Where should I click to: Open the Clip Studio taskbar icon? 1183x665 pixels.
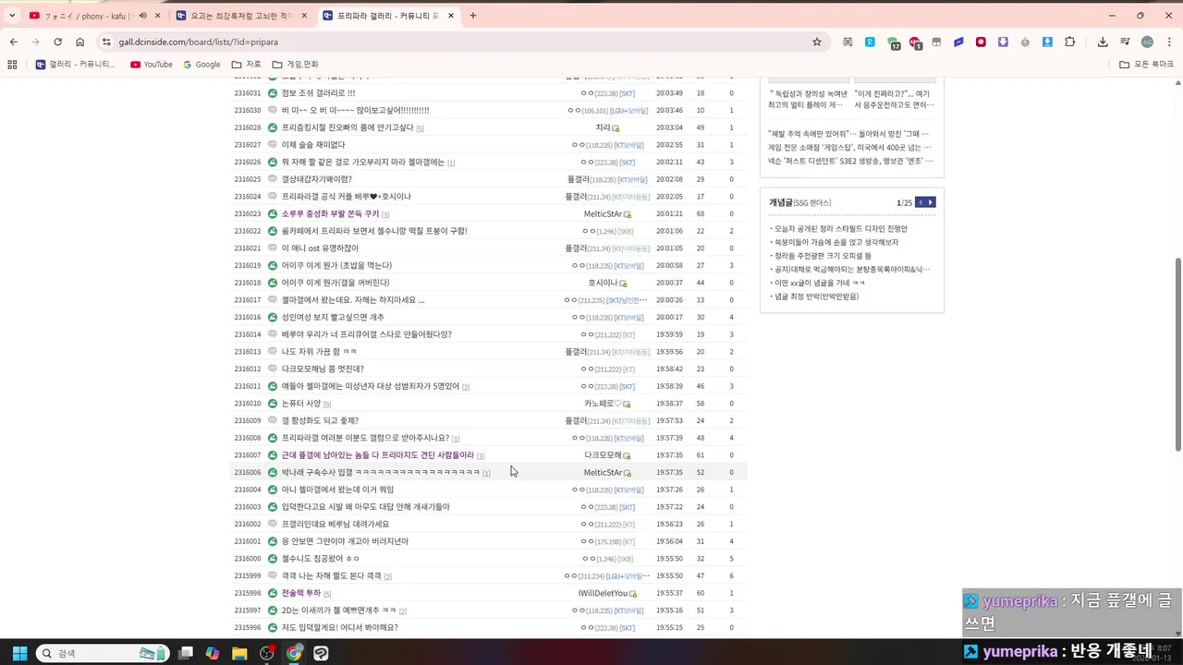[x=321, y=653]
